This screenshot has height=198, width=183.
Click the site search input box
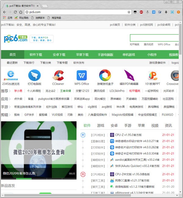tap(154, 38)
